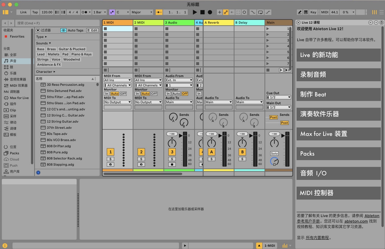Click the scale mode flat-sharp icon

point(112,12)
